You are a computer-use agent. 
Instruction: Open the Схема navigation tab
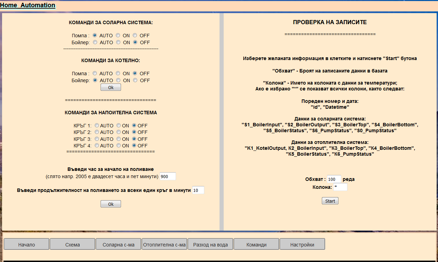coord(72,244)
